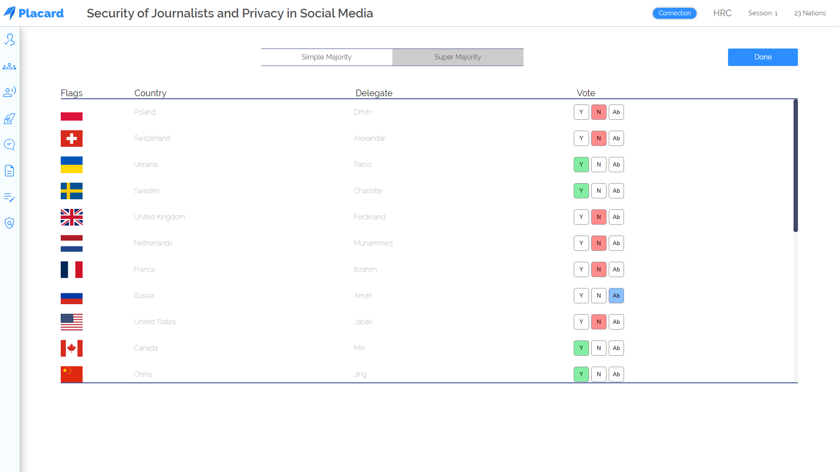The height and width of the screenshot is (472, 839).
Task: Mark Canada's vote as Ab
Action: coord(616,348)
